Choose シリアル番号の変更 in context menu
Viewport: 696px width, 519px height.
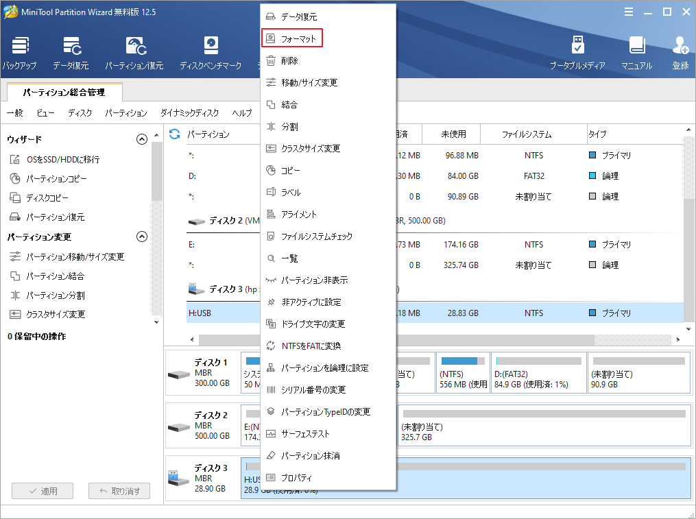tap(328, 390)
